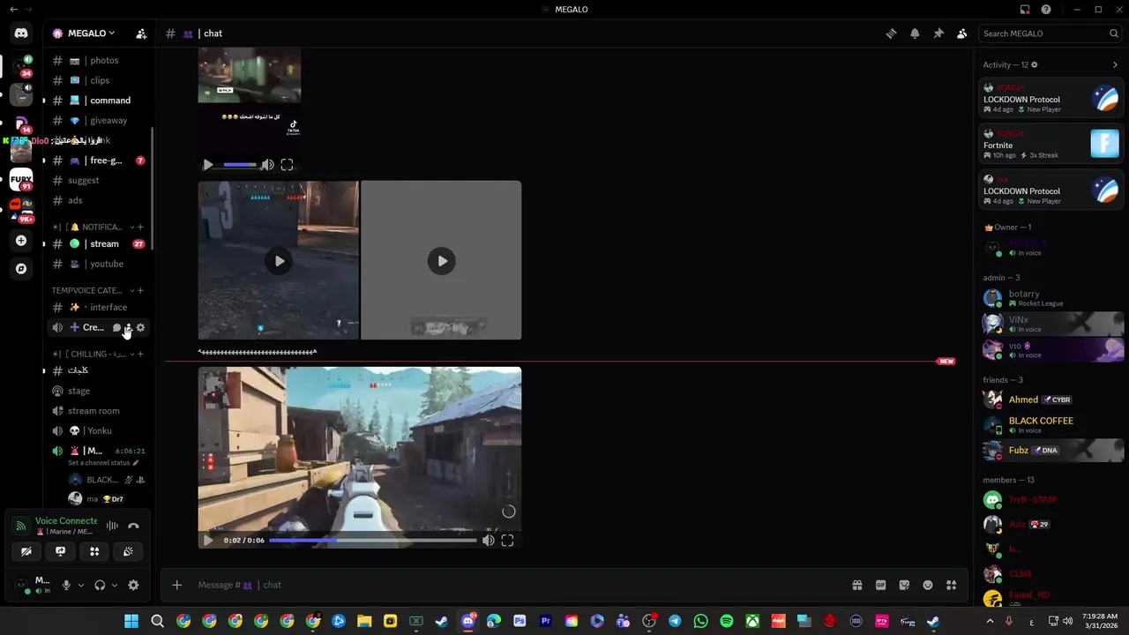Toggle top video volume icon
The height and width of the screenshot is (635, 1129).
tap(267, 165)
